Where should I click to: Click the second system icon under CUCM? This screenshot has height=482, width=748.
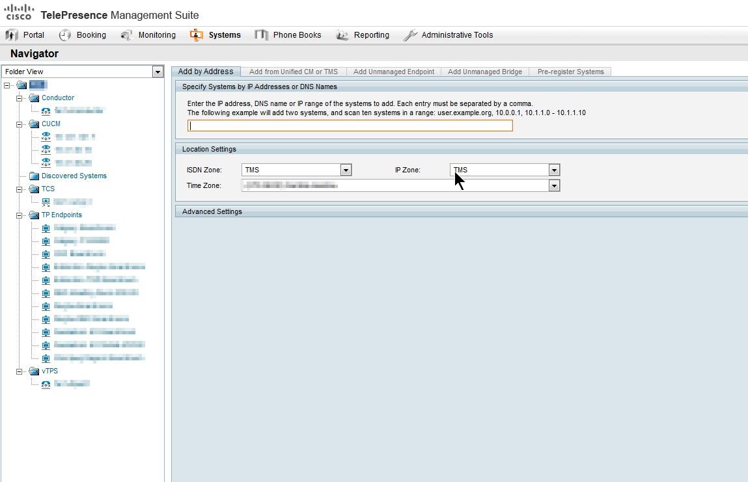click(46, 150)
